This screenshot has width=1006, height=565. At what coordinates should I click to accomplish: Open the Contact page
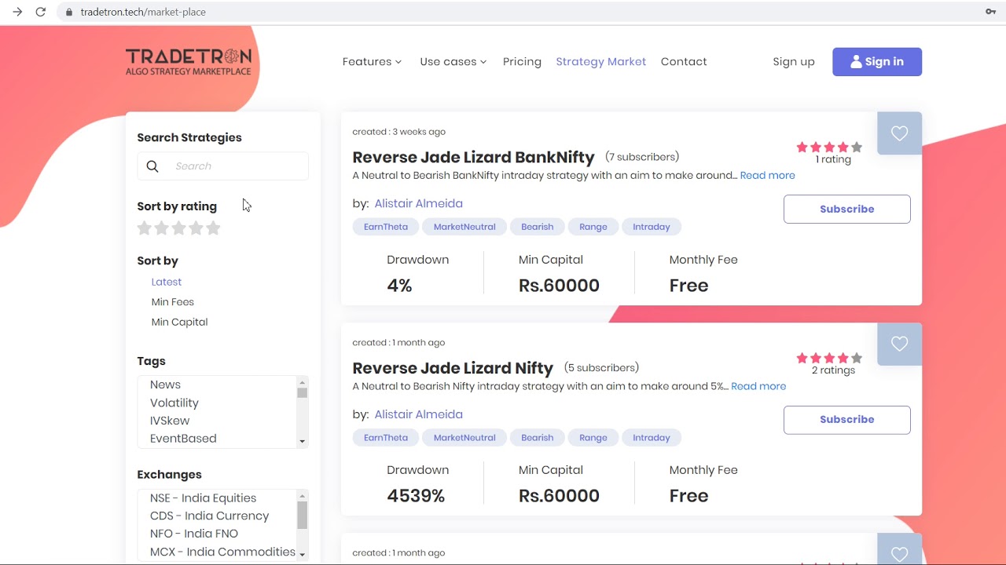pyautogui.click(x=684, y=62)
